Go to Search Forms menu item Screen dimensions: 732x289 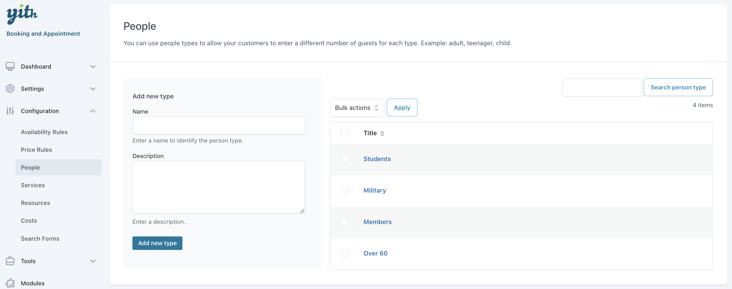click(40, 239)
